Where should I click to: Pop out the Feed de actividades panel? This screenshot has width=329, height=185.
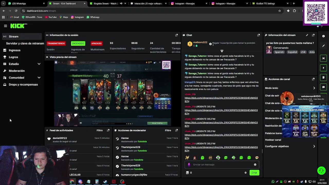[108, 131]
